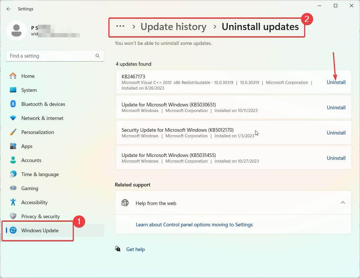This screenshot has width=360, height=278.
Task: Uninstall update KB5030651
Action: [336, 108]
